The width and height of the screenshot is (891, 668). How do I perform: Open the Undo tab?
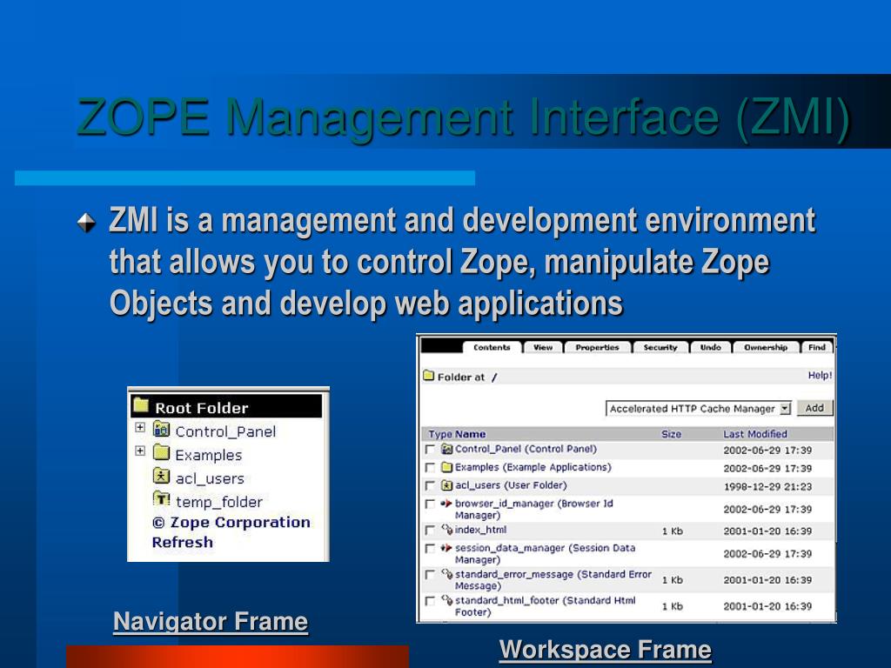pos(710,347)
